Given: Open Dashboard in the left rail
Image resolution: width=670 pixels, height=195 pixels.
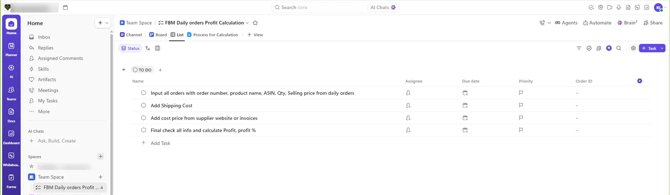Looking at the screenshot, I should [11, 137].
